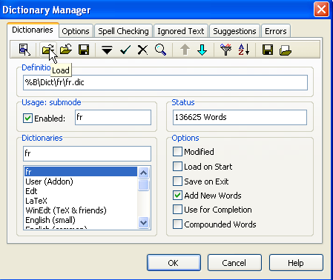The image size is (333, 280).
Task: Click the submode field next to Enabled
Action: (x=113, y=117)
